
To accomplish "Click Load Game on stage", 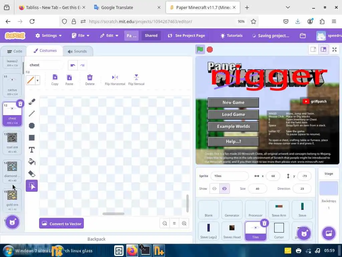I will click(233, 114).
